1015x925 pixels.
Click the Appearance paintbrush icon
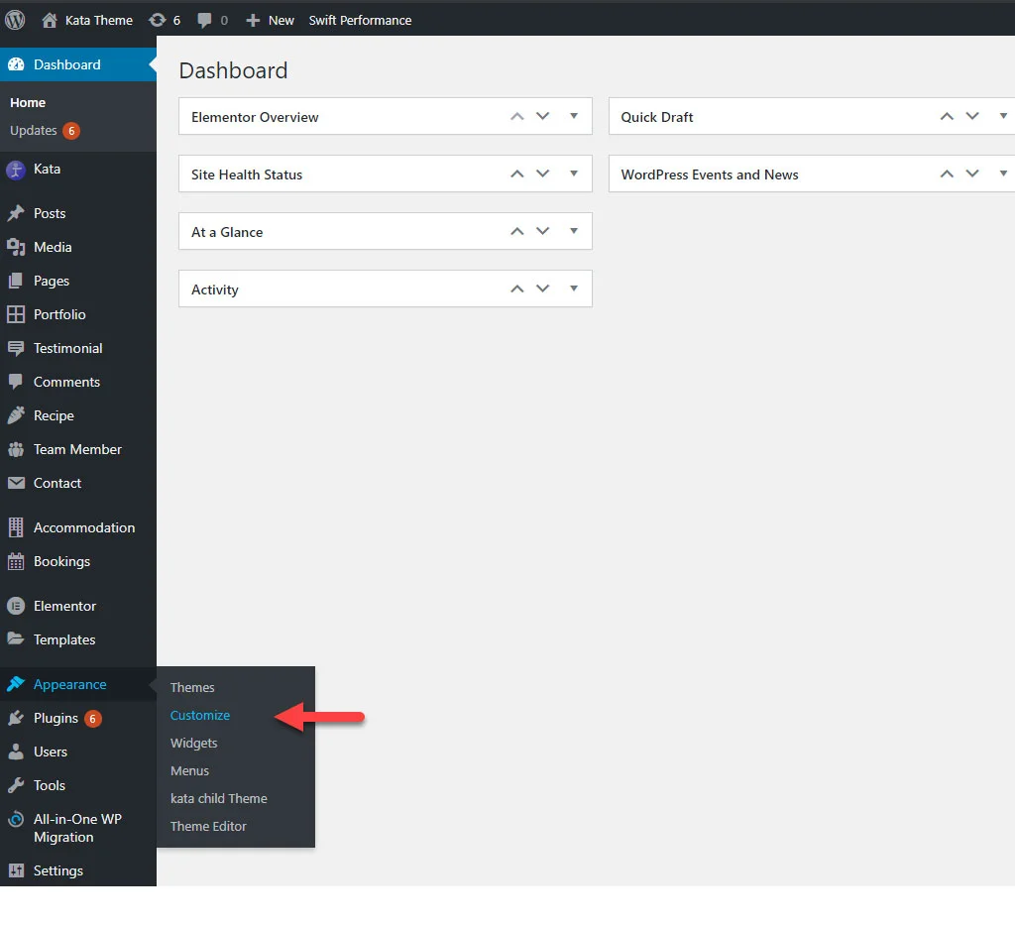coord(16,684)
